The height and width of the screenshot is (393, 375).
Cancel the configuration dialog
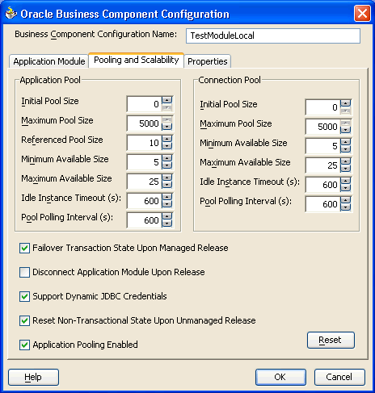339,377
